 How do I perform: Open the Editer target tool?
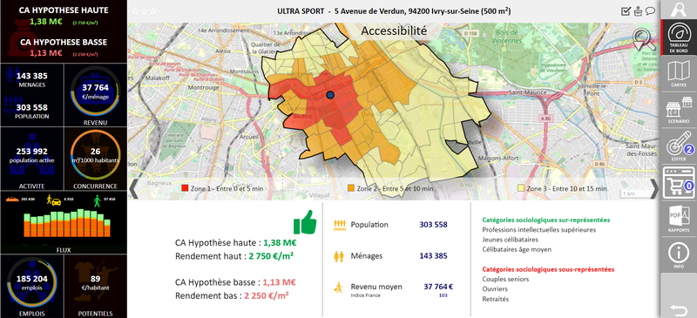[679, 146]
